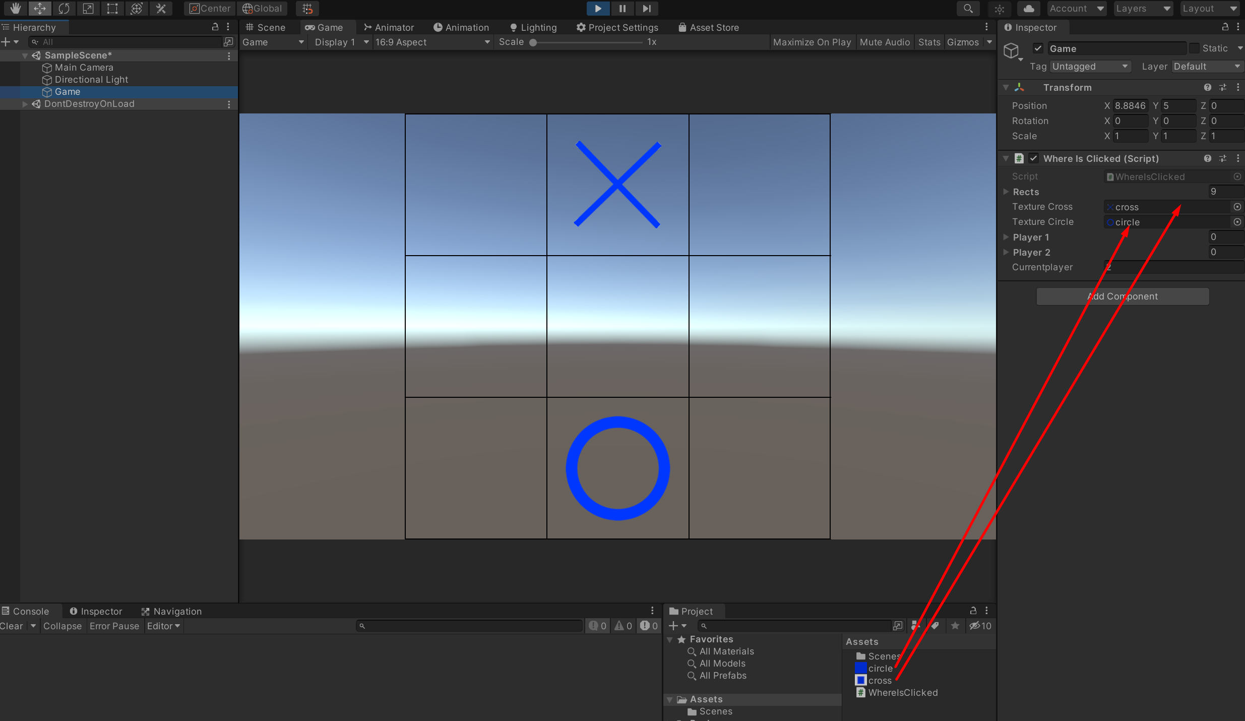This screenshot has width=1245, height=721.
Task: Open the Tag Untagged dropdown
Action: pyautogui.click(x=1090, y=67)
